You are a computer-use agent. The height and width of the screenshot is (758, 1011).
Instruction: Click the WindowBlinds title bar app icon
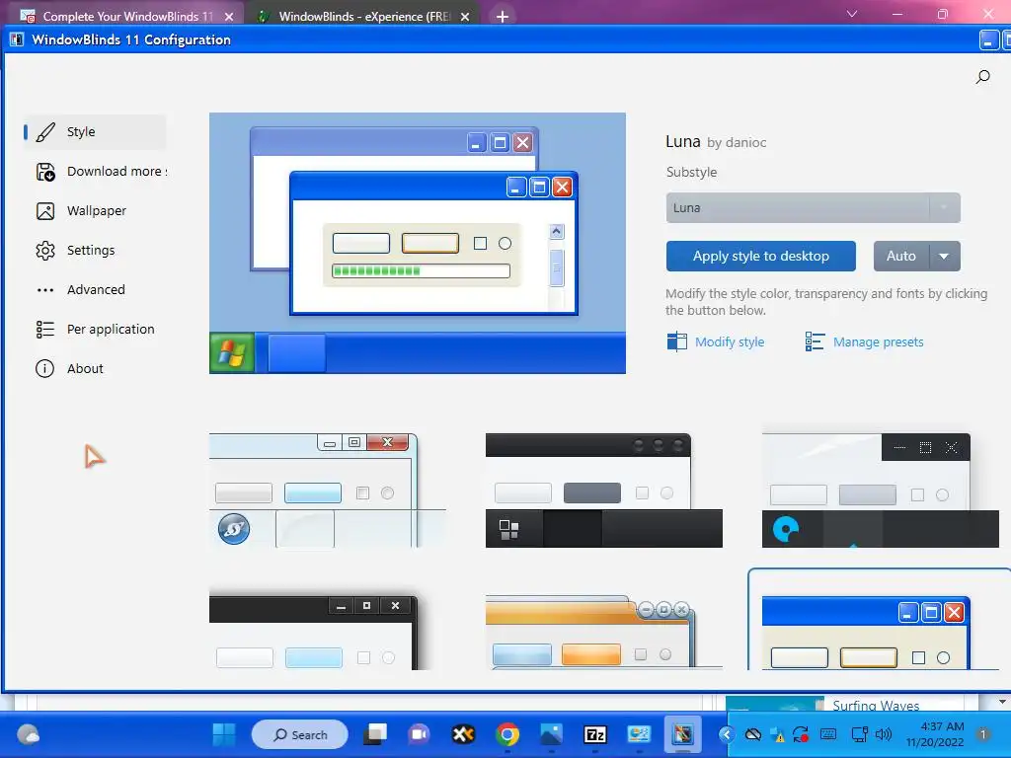coord(17,39)
